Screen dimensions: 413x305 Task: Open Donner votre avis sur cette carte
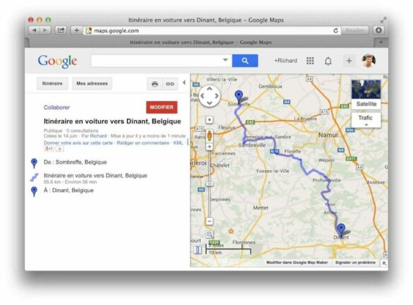point(78,143)
